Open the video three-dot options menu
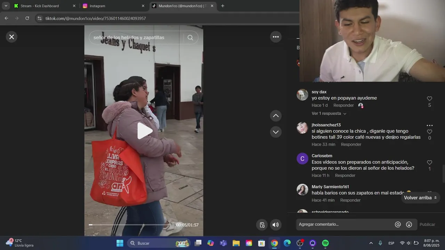This screenshot has width=445, height=250. pos(276,37)
